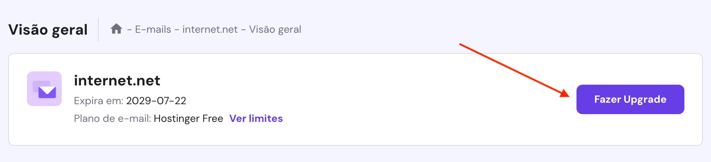Click the red arrow's diagonal line
The image size is (711, 162).
pyautogui.click(x=510, y=68)
